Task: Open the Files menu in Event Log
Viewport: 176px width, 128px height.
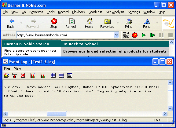Action: click(7, 68)
